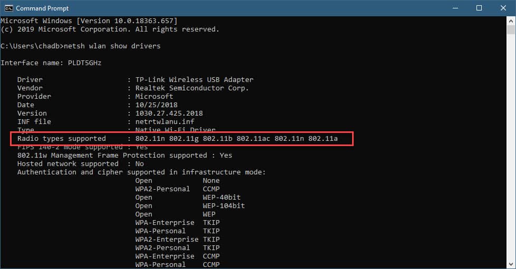Click the 'Hosted network supported' label
This screenshot has height=269, width=516.
pos(68,164)
